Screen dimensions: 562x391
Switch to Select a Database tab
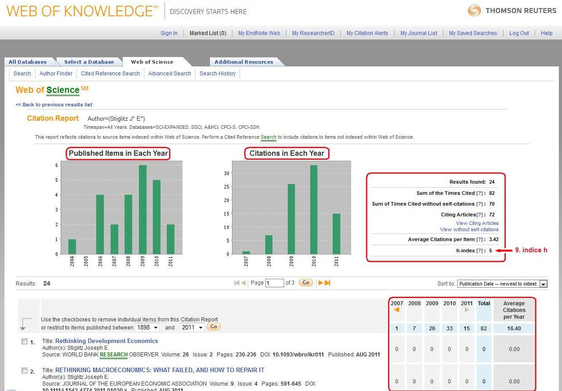point(89,62)
